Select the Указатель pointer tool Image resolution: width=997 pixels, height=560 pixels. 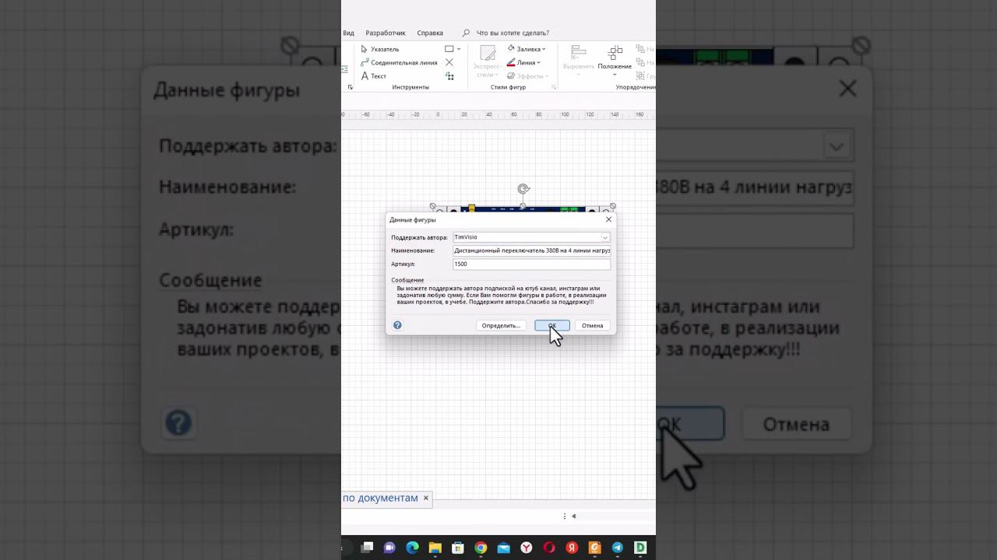[380, 49]
